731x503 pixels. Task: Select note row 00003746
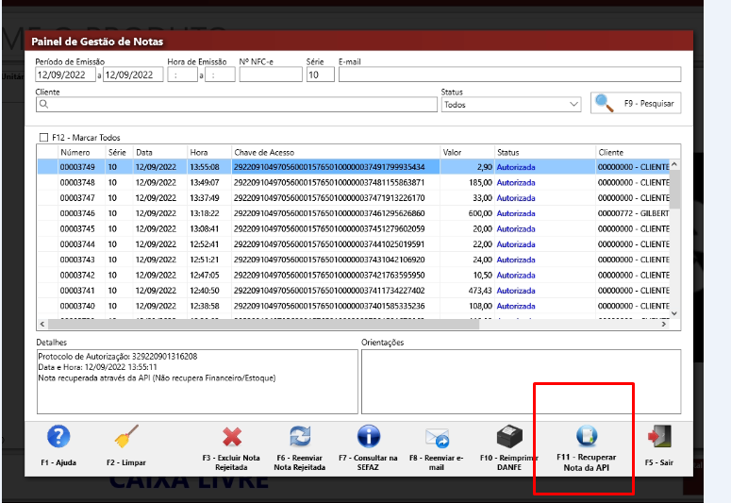click(354, 213)
